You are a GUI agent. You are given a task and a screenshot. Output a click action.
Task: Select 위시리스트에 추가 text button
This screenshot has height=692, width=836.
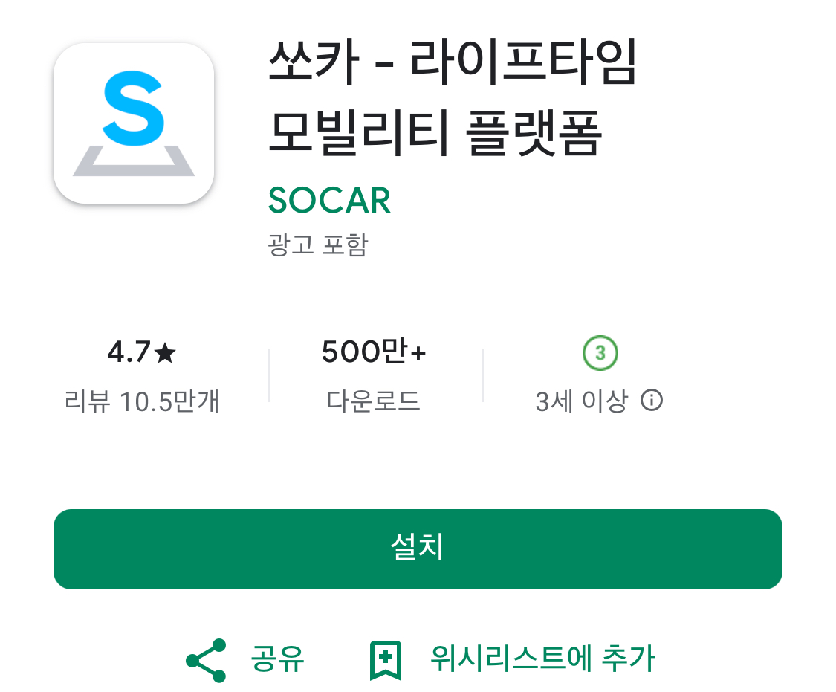[542, 659]
